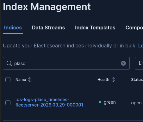143x122 pixels.
Task: Click the Name column header
Action: coord(21,80)
